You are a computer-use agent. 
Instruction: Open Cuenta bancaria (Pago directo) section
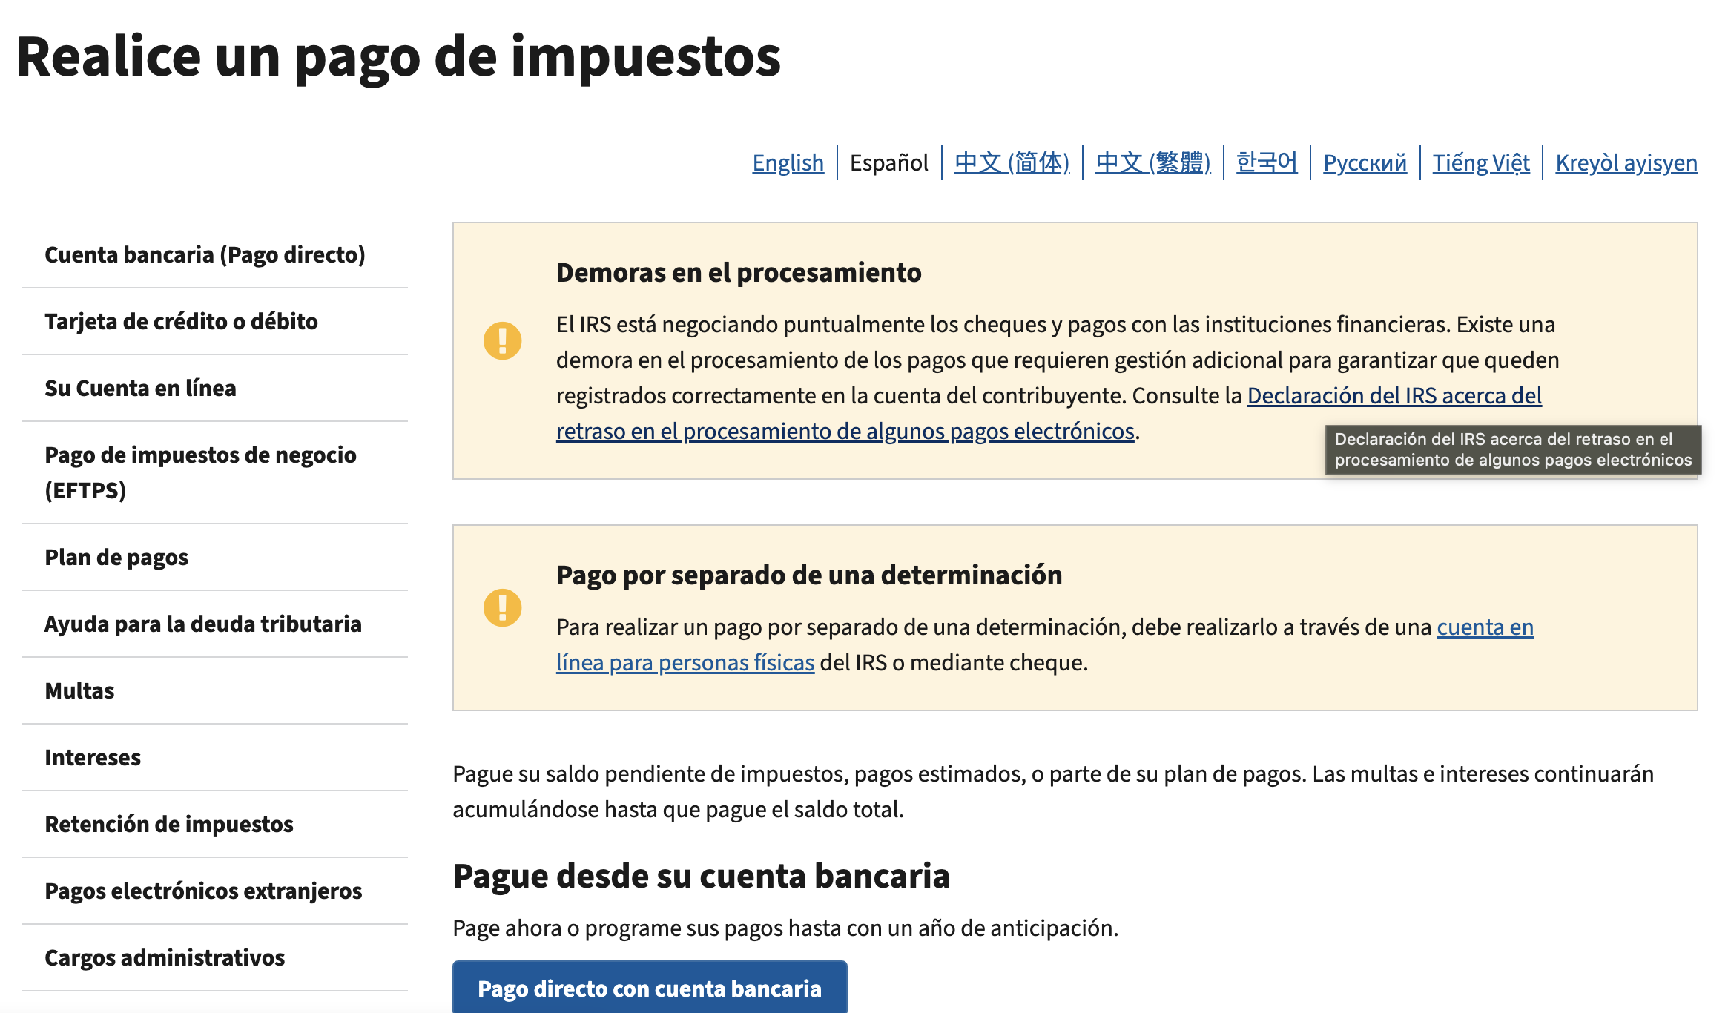205,255
